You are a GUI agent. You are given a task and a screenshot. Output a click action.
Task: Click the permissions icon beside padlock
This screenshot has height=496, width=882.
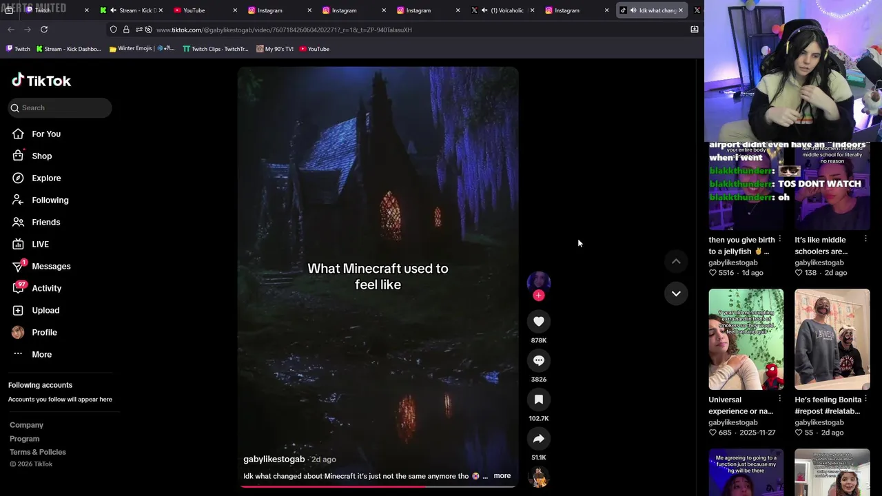pyautogui.click(x=139, y=30)
